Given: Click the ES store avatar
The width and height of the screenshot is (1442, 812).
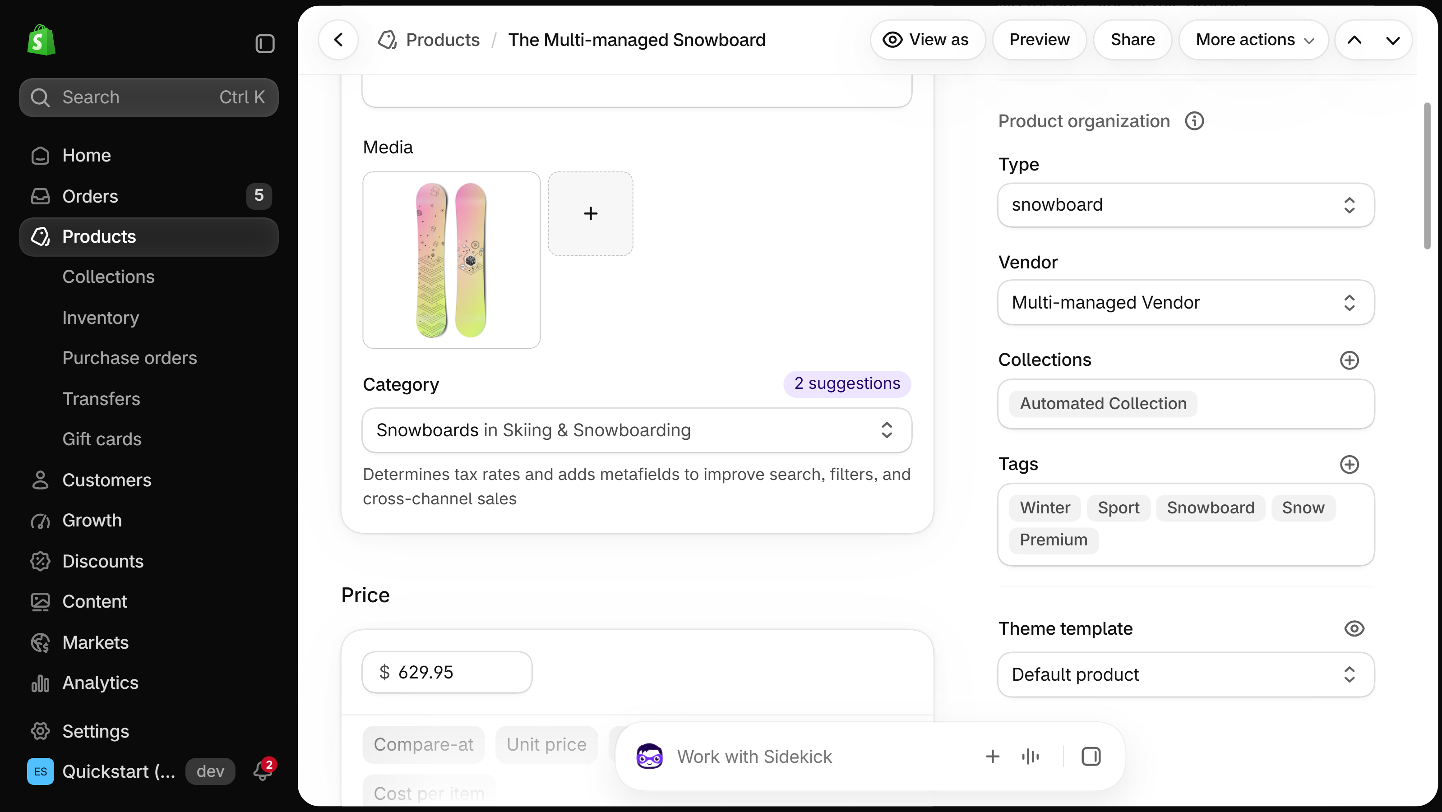Looking at the screenshot, I should pos(40,771).
